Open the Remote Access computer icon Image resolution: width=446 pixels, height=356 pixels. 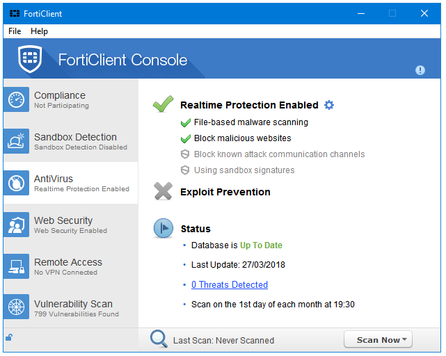[16, 267]
